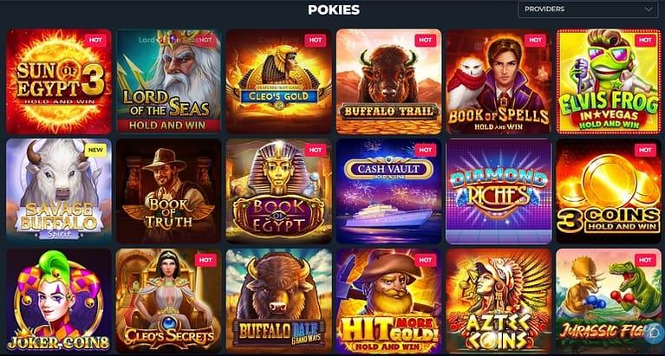
Task: Select Savage Buffalo Spirit tile
Action: (x=59, y=191)
